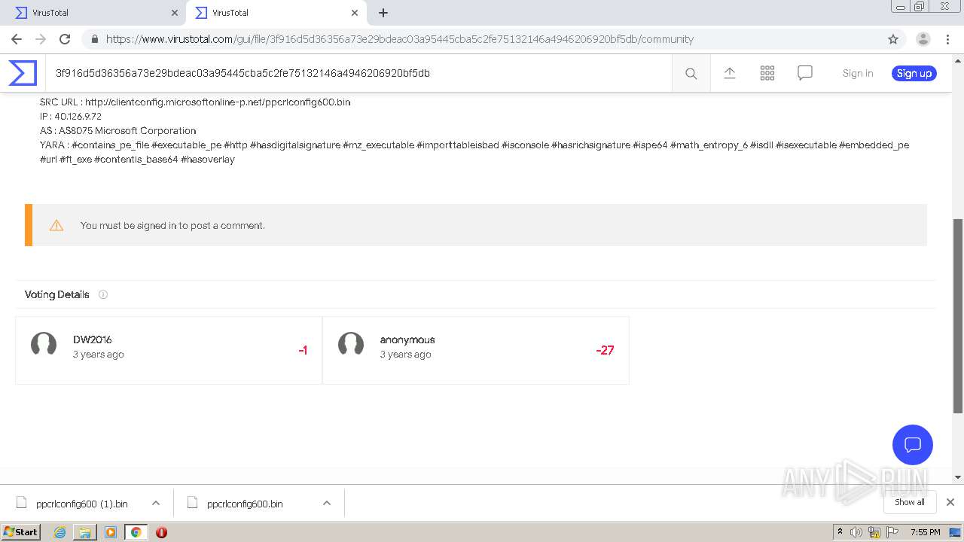Click the #hasoverlay YARA tag
The height and width of the screenshot is (542, 964).
pyautogui.click(x=208, y=160)
